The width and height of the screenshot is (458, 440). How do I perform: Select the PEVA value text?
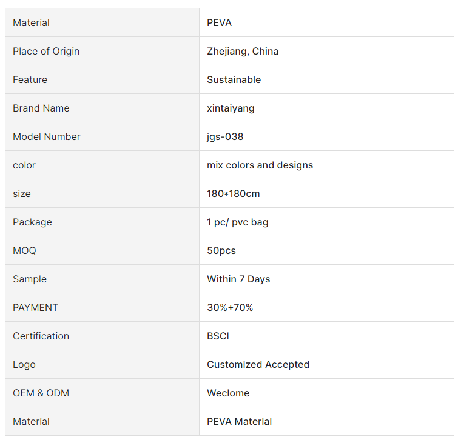pos(219,23)
